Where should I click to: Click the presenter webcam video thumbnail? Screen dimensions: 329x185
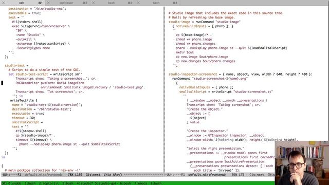pyautogui.click(x=302, y=163)
